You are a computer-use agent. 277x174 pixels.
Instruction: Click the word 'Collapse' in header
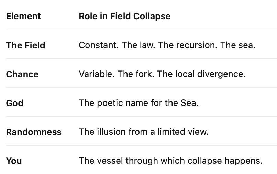click(x=152, y=16)
